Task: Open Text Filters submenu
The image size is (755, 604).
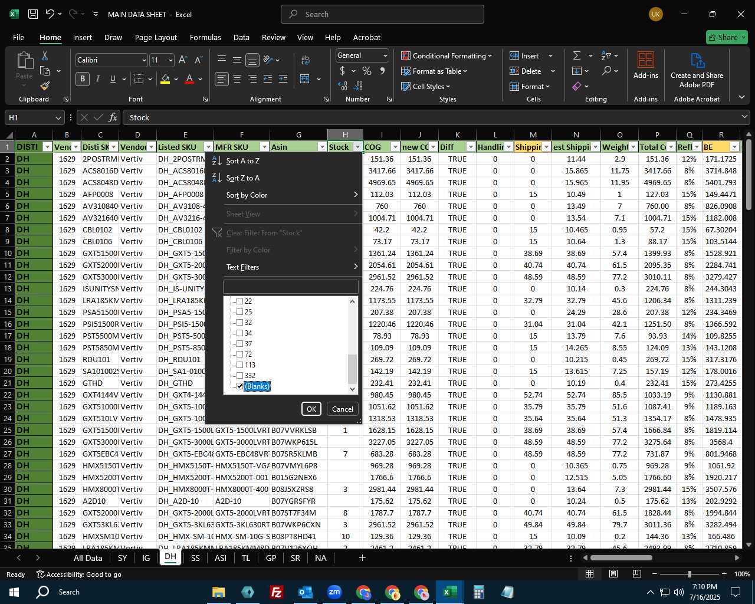Action: pos(284,267)
